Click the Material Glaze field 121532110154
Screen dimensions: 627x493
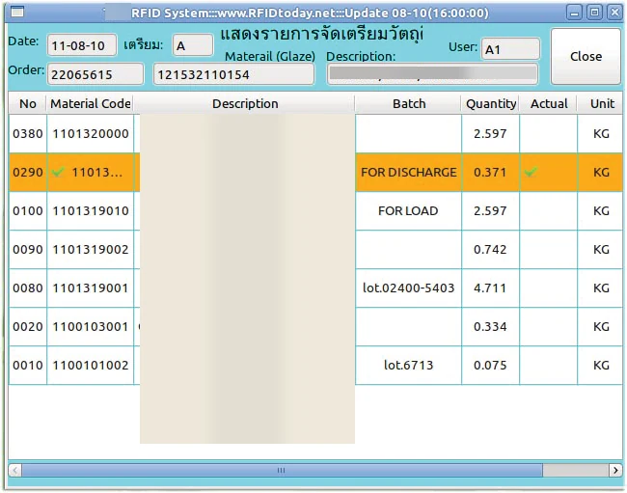(x=234, y=74)
